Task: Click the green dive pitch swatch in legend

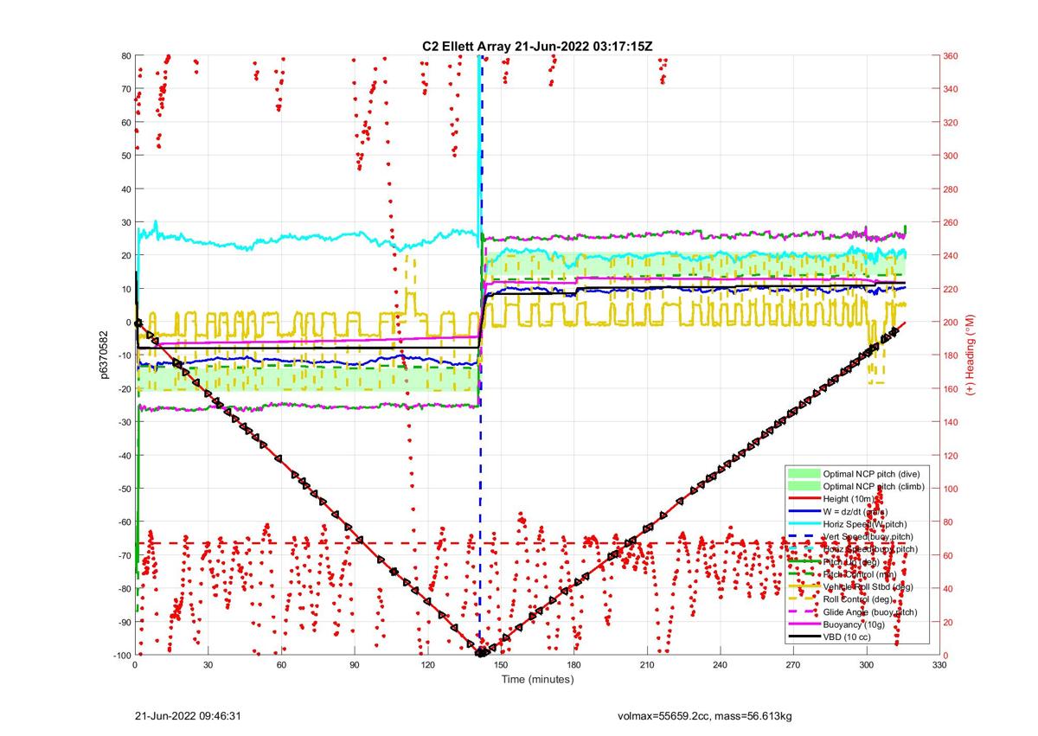Action: pyautogui.click(x=804, y=474)
